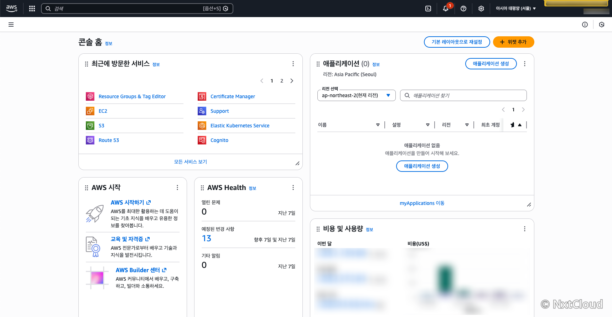Click the hexagon icon below the top bar
Image resolution: width=612 pixels, height=317 pixels.
pos(602,25)
